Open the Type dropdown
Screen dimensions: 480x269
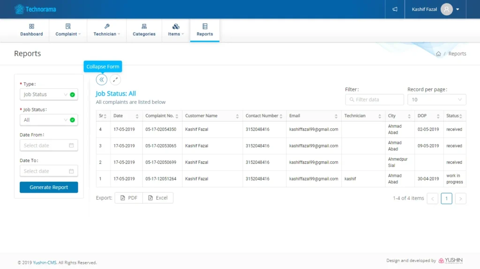[x=49, y=95]
